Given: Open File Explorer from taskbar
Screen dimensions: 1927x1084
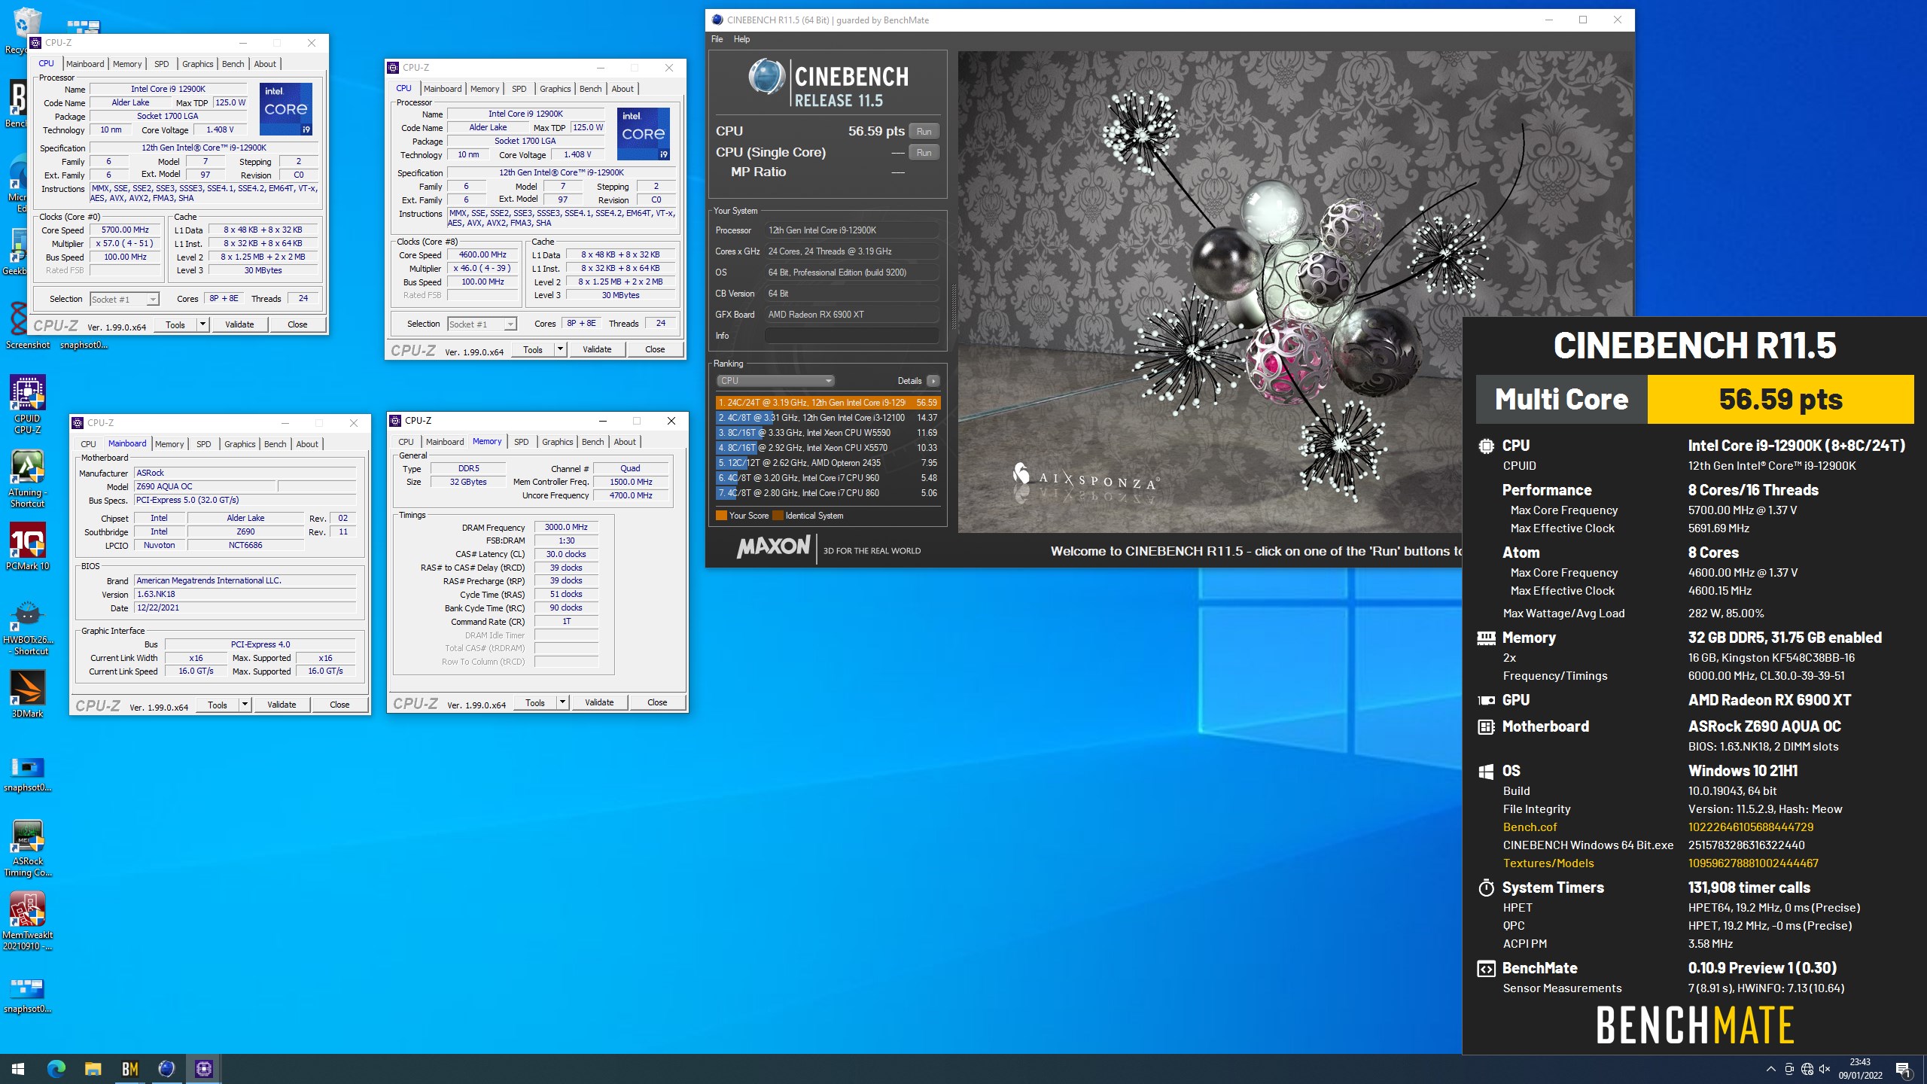Looking at the screenshot, I should tap(93, 1068).
